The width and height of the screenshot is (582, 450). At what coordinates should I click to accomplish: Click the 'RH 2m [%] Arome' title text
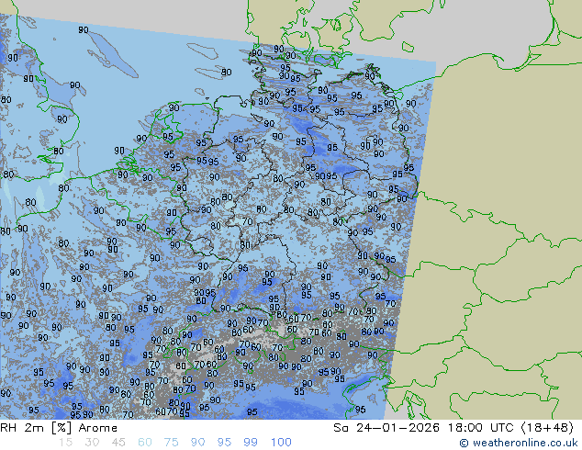point(59,428)
